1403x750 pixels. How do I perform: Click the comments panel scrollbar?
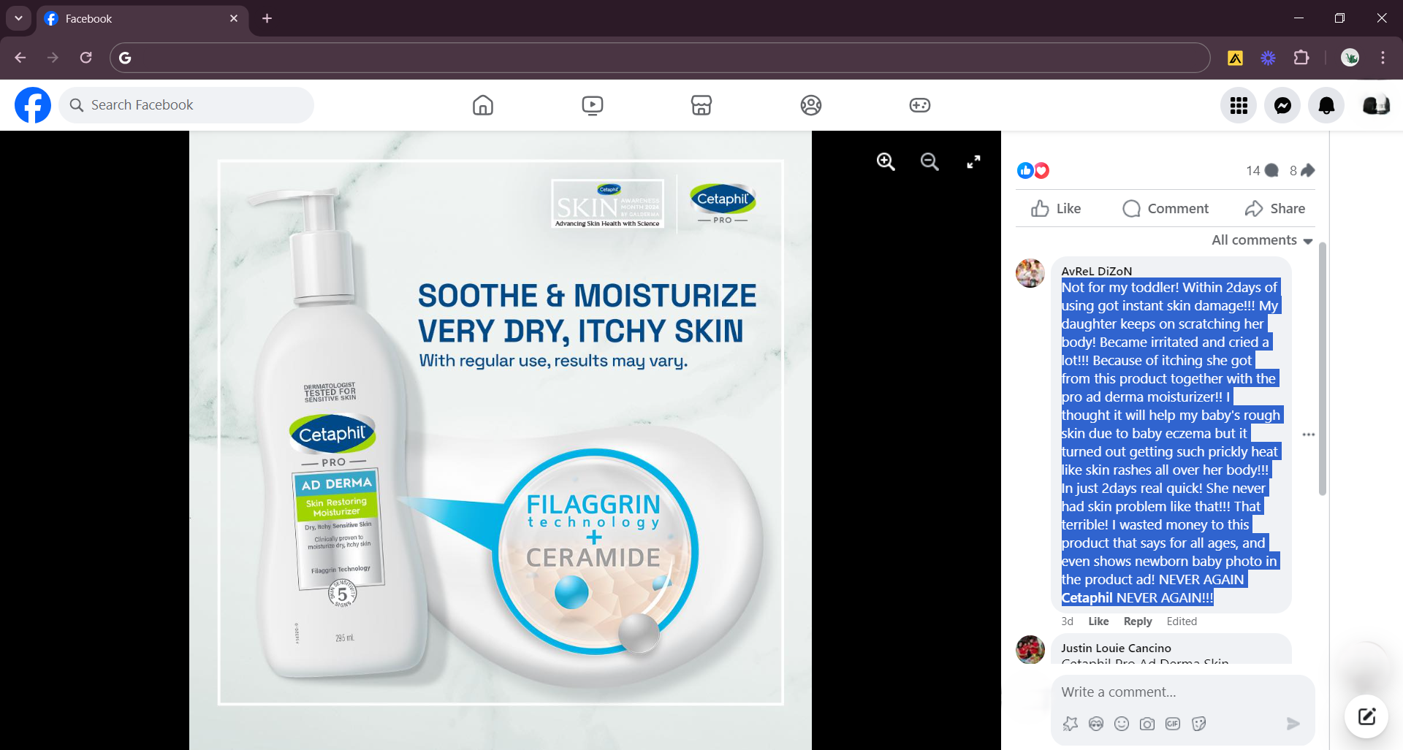pyautogui.click(x=1322, y=369)
